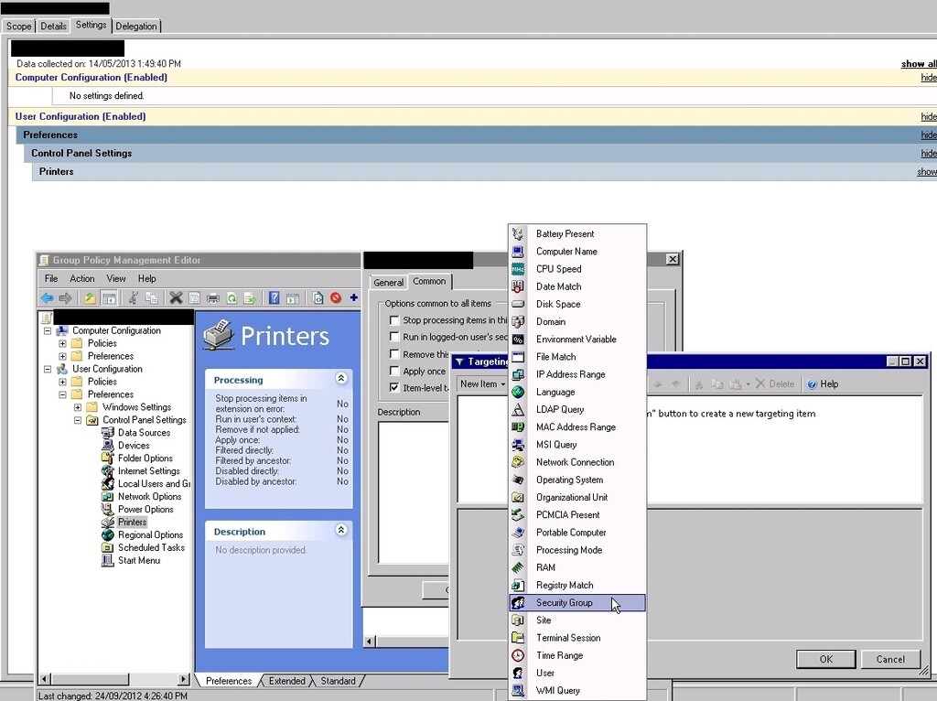Image resolution: width=937 pixels, height=701 pixels.
Task: Click the Help icon in the Targeting Editor
Action: [813, 383]
